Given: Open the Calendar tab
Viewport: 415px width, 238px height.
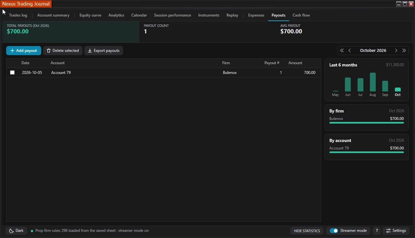Looking at the screenshot, I should (x=139, y=15).
